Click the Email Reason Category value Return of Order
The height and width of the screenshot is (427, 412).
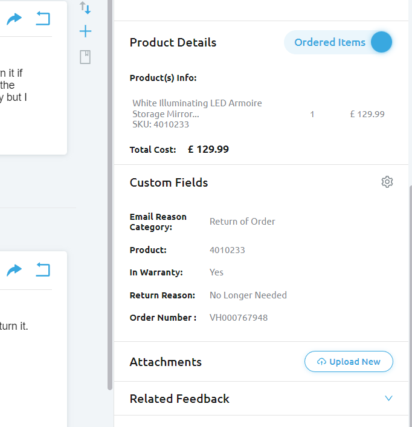tap(242, 222)
